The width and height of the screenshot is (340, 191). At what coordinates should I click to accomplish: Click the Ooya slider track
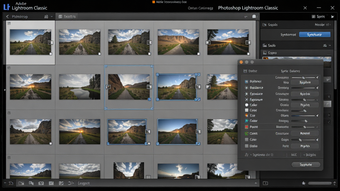pyautogui.click(x=303, y=140)
